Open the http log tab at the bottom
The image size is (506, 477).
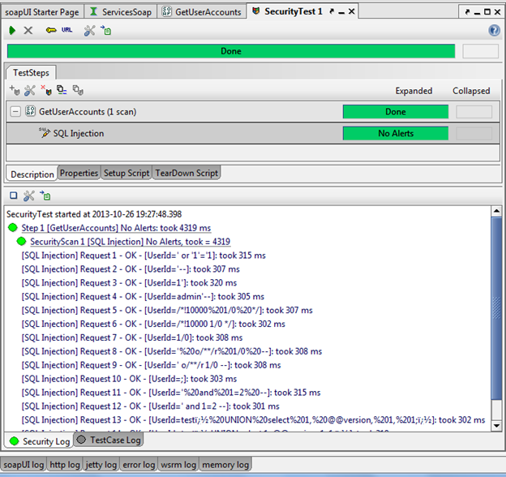pyautogui.click(x=63, y=465)
